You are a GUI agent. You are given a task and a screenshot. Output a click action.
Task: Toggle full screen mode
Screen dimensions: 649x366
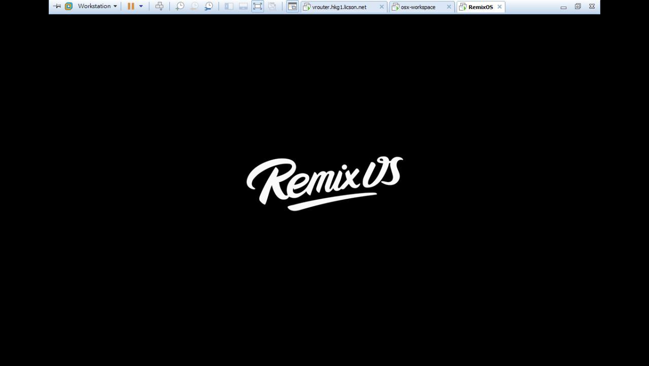[x=258, y=6]
